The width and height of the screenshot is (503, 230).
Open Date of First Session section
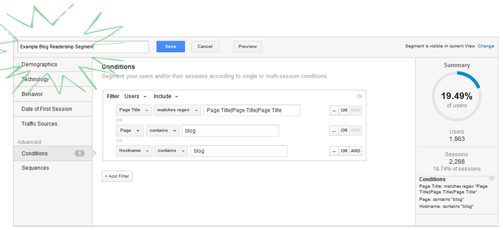pyautogui.click(x=53, y=109)
